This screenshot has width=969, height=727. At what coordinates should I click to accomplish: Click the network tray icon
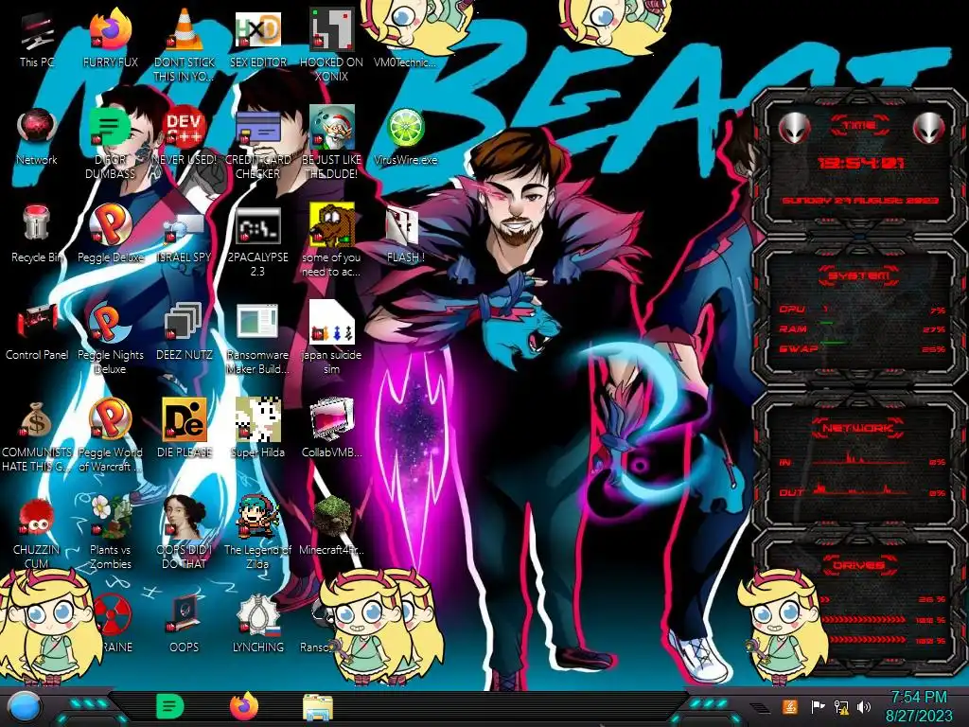[x=841, y=706]
